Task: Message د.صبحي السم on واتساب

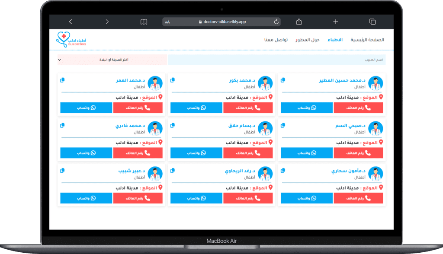Action: (x=307, y=153)
